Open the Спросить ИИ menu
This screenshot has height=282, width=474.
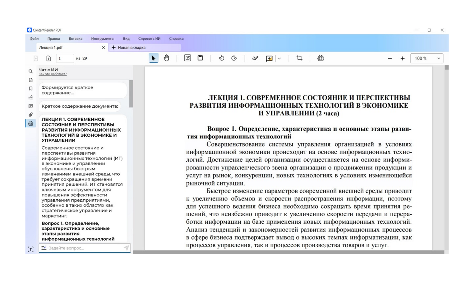click(x=149, y=39)
